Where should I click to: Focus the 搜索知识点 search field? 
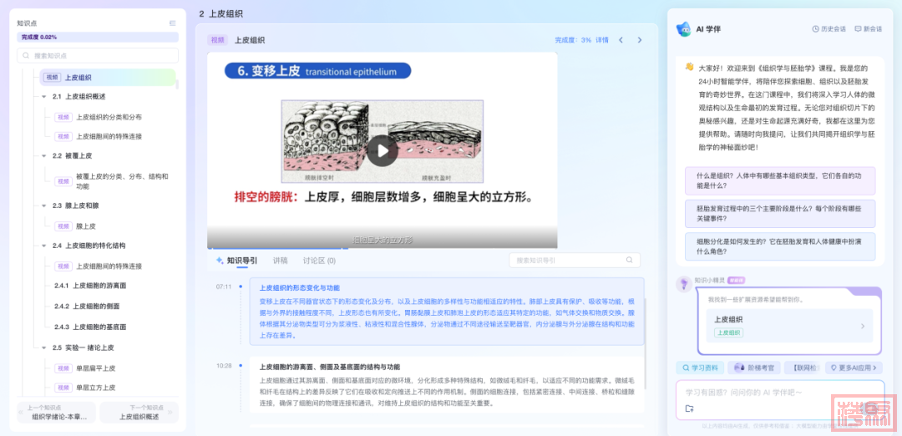[x=98, y=56]
